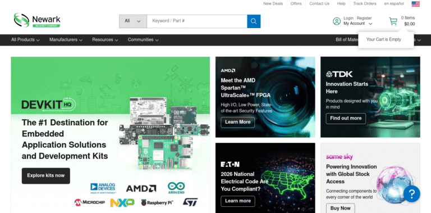The image size is (431, 213).
Task: Click the Raspberry Pi logo
Action: pos(157,203)
